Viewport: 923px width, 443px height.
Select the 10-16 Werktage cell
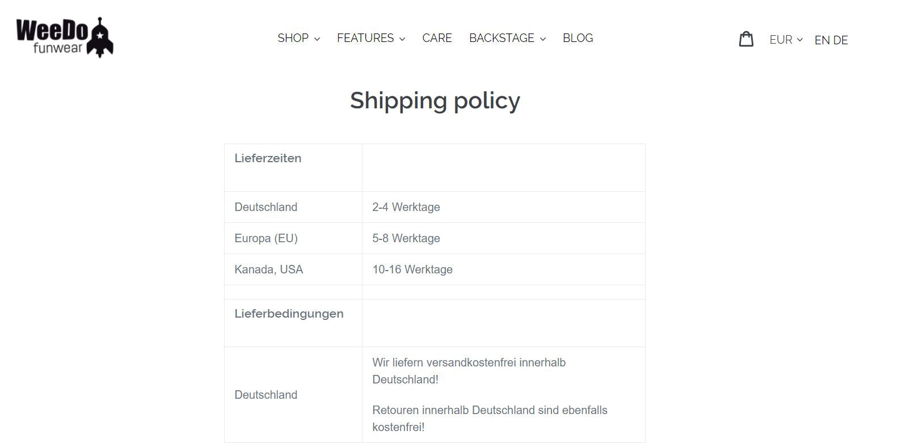coord(412,269)
